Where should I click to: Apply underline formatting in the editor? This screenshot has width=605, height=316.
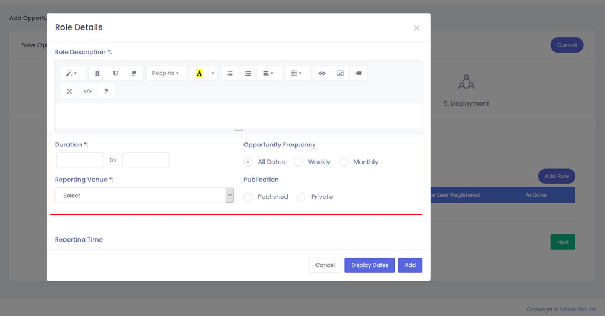(x=115, y=73)
